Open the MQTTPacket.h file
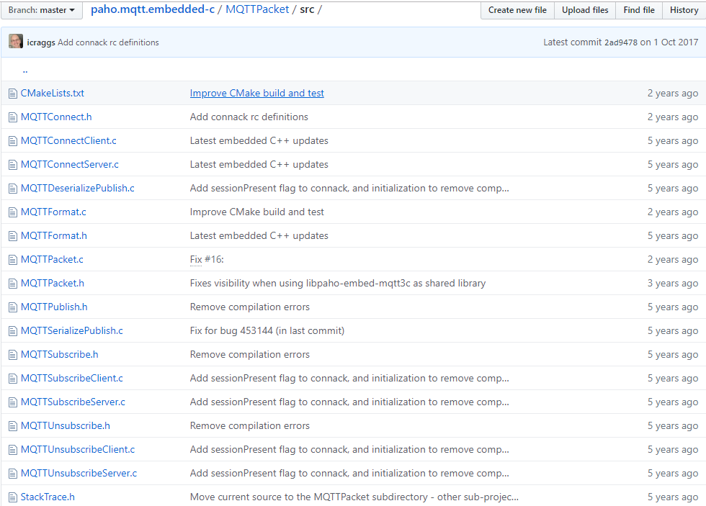 pos(52,284)
